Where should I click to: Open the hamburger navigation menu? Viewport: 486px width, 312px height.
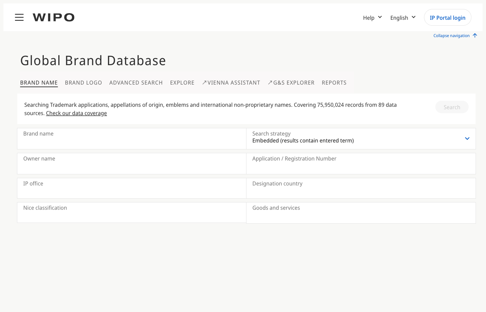[x=19, y=17]
